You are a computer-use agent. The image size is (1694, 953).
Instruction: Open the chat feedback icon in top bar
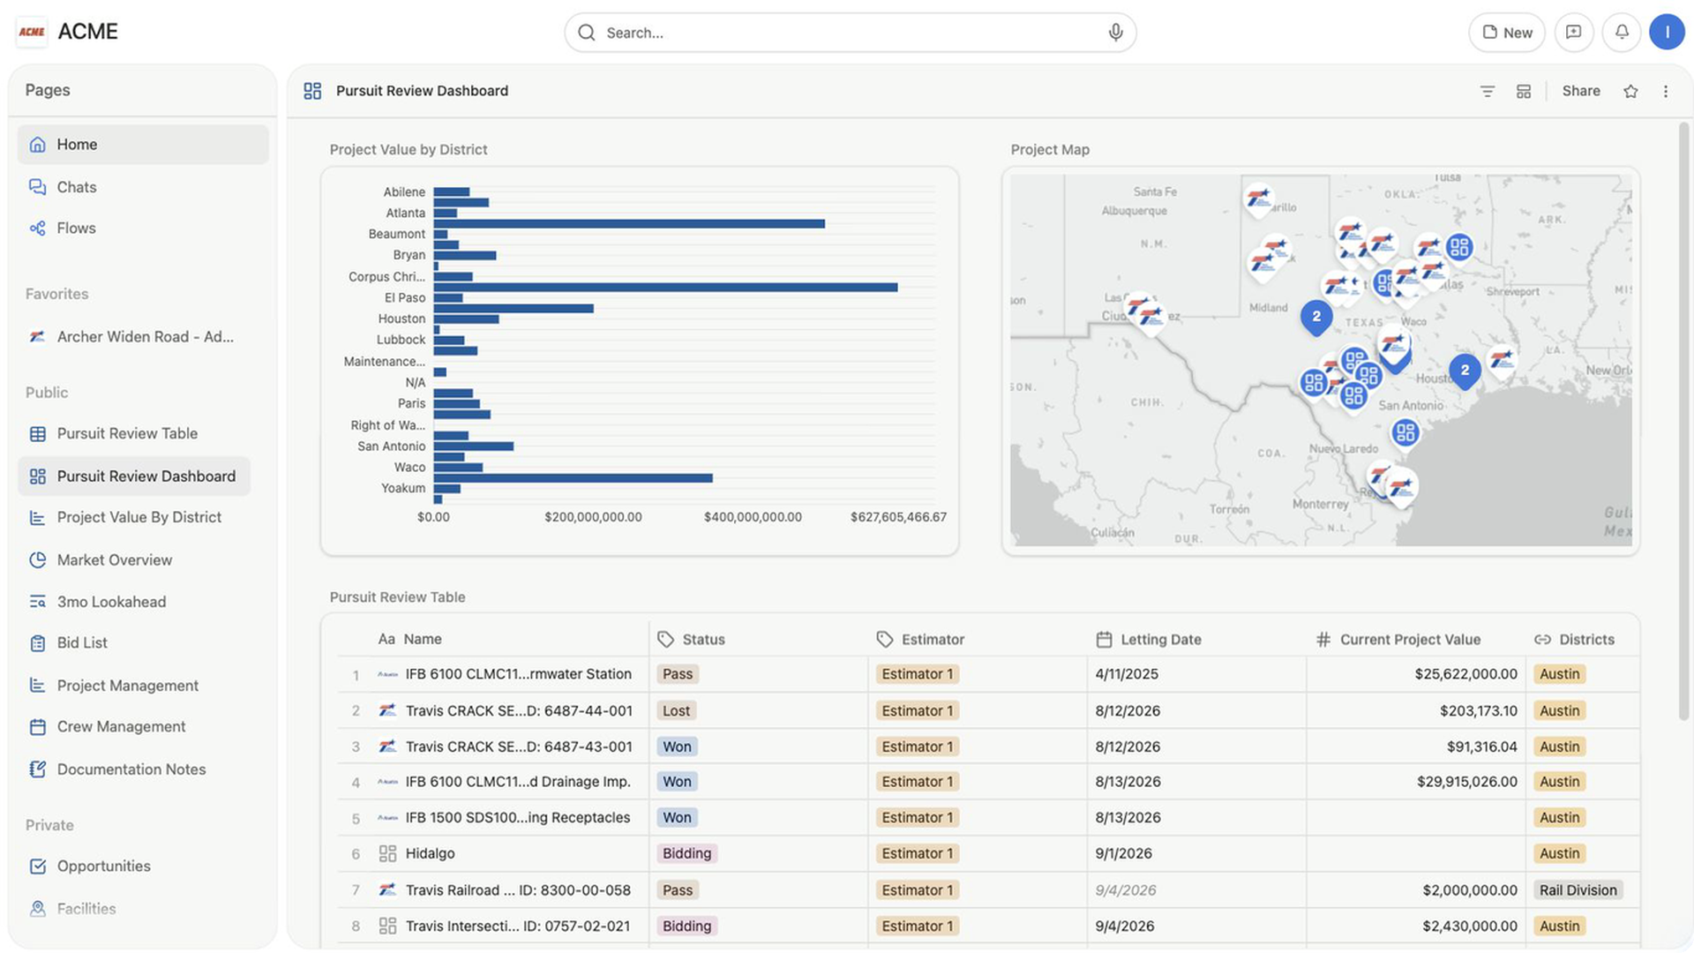click(x=1573, y=33)
